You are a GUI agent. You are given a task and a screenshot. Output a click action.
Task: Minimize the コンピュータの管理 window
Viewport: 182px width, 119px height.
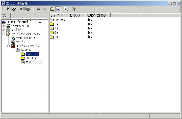[170, 3]
